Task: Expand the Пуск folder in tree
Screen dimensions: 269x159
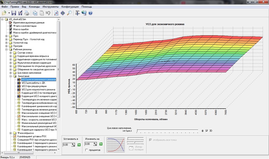Action: [x=6, y=36]
